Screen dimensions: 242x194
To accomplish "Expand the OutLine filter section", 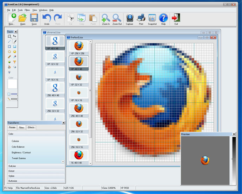I will 36,165.
